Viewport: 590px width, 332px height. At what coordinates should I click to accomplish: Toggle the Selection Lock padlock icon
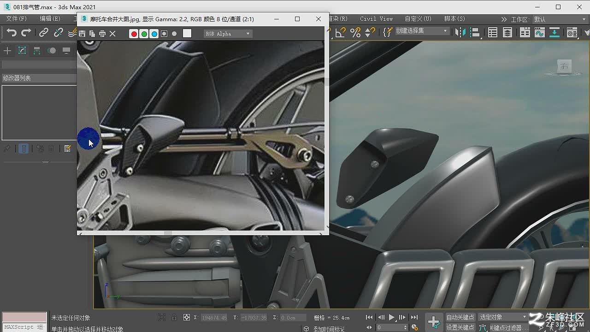point(174,317)
